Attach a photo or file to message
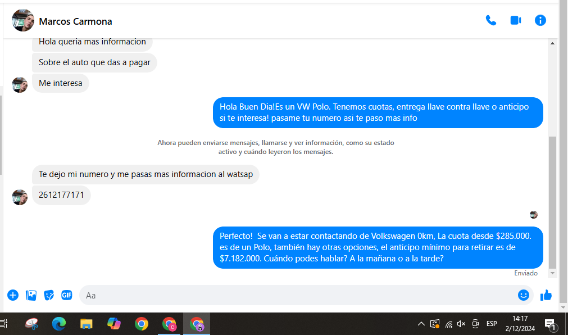Image resolution: width=568 pixels, height=335 pixels. 31,295
